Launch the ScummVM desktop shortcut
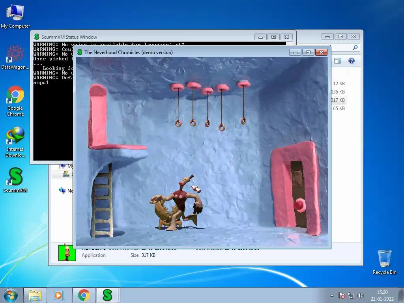The image size is (404, 303). [x=15, y=180]
